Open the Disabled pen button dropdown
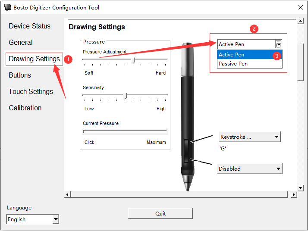Viewport: 308px width, 231px height. (250, 169)
